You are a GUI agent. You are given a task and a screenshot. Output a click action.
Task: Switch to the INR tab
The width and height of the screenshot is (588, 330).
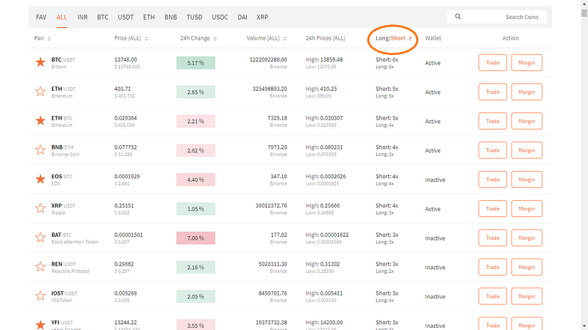[82, 17]
